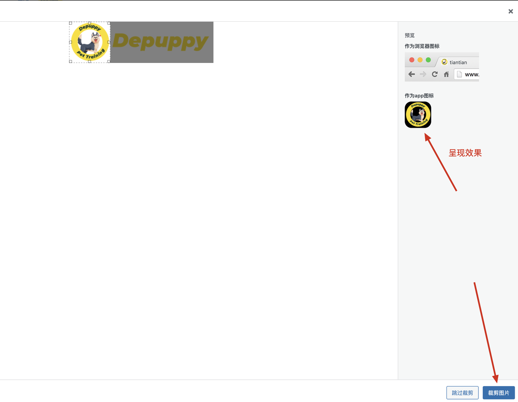
Task: Click the husky logo inside crop selection
Action: pyautogui.click(x=90, y=42)
